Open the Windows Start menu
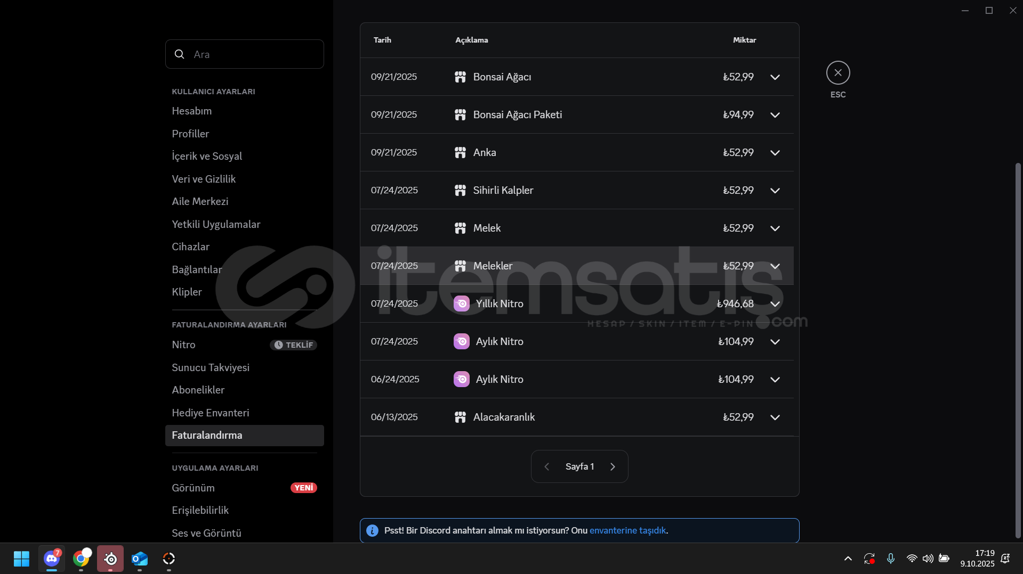1023x574 pixels. pyautogui.click(x=21, y=559)
